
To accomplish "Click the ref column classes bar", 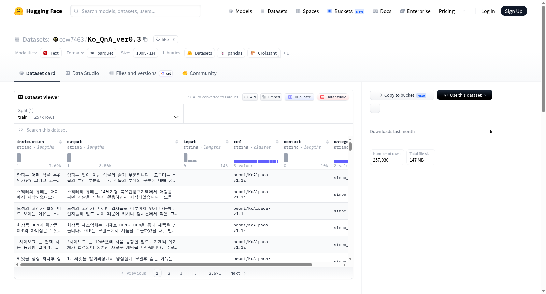I will point(256,162).
